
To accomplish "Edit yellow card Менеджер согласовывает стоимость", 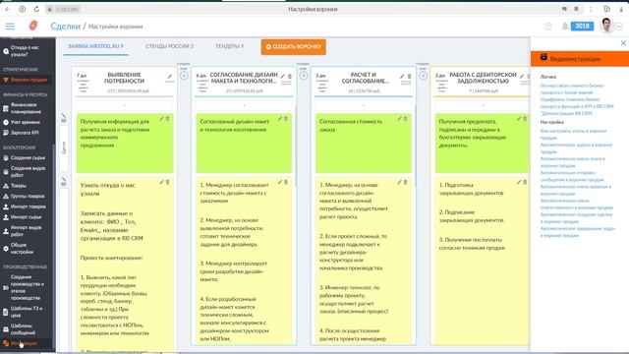I will click(280, 182).
